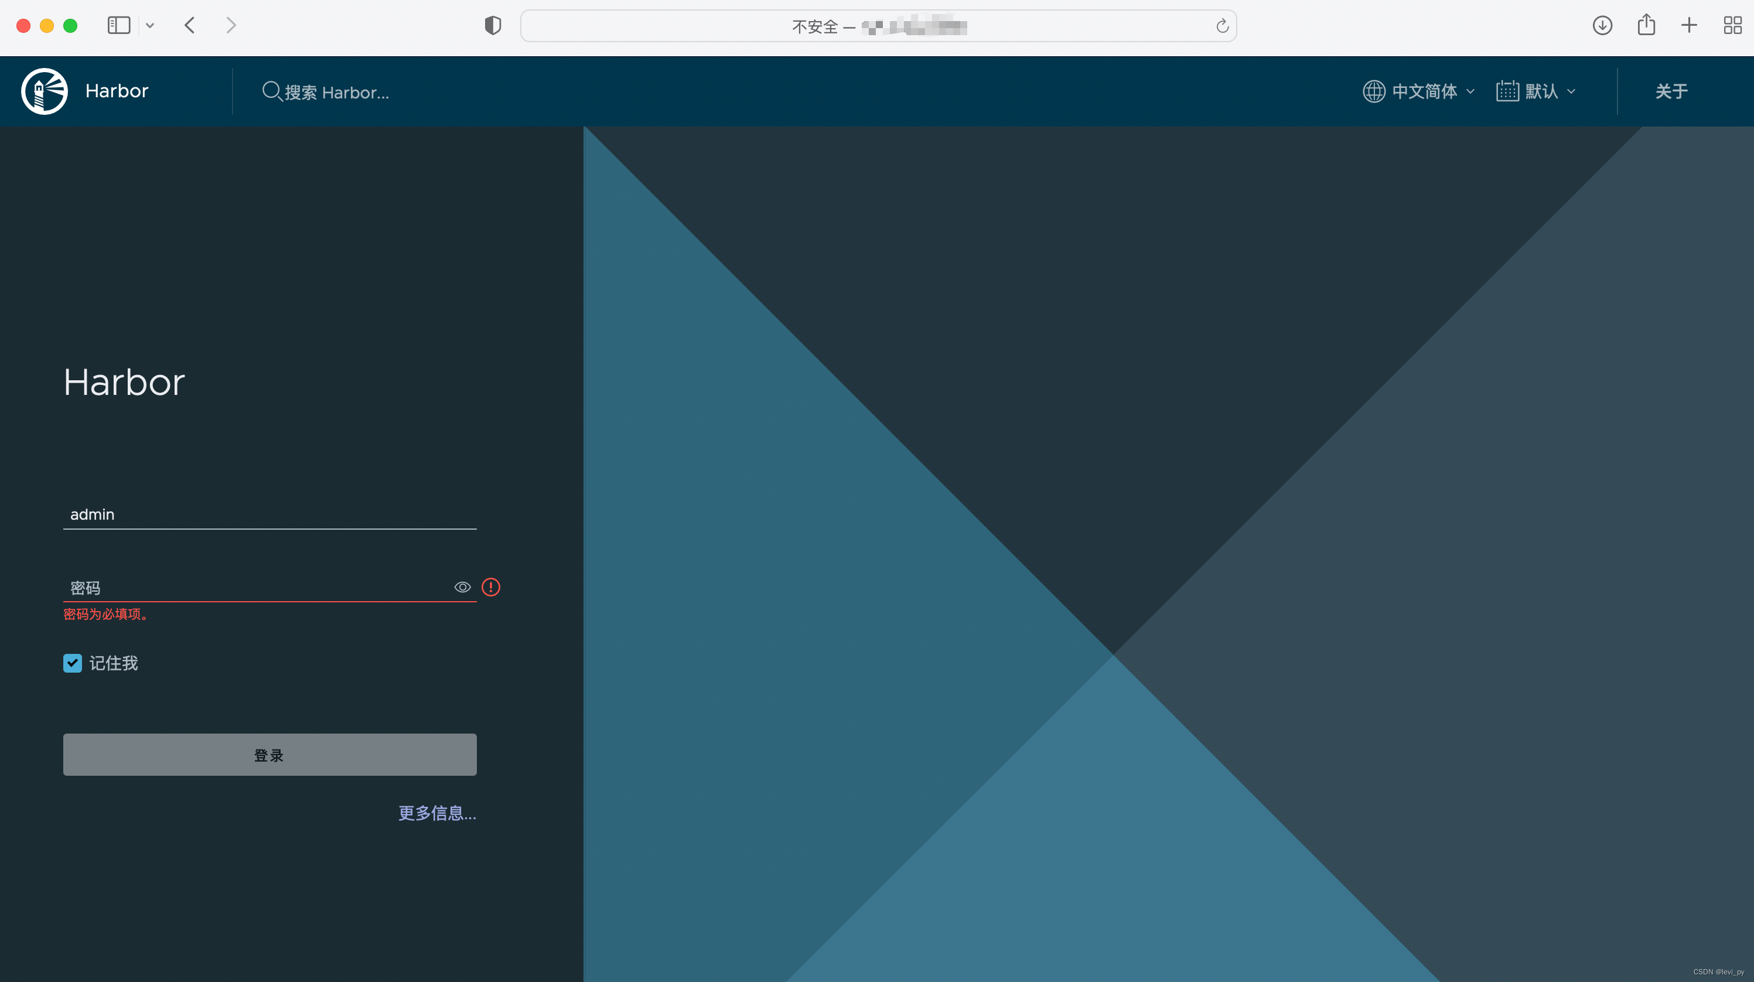
Task: Open sidebar chevron dropdown in Safari
Action: click(150, 26)
